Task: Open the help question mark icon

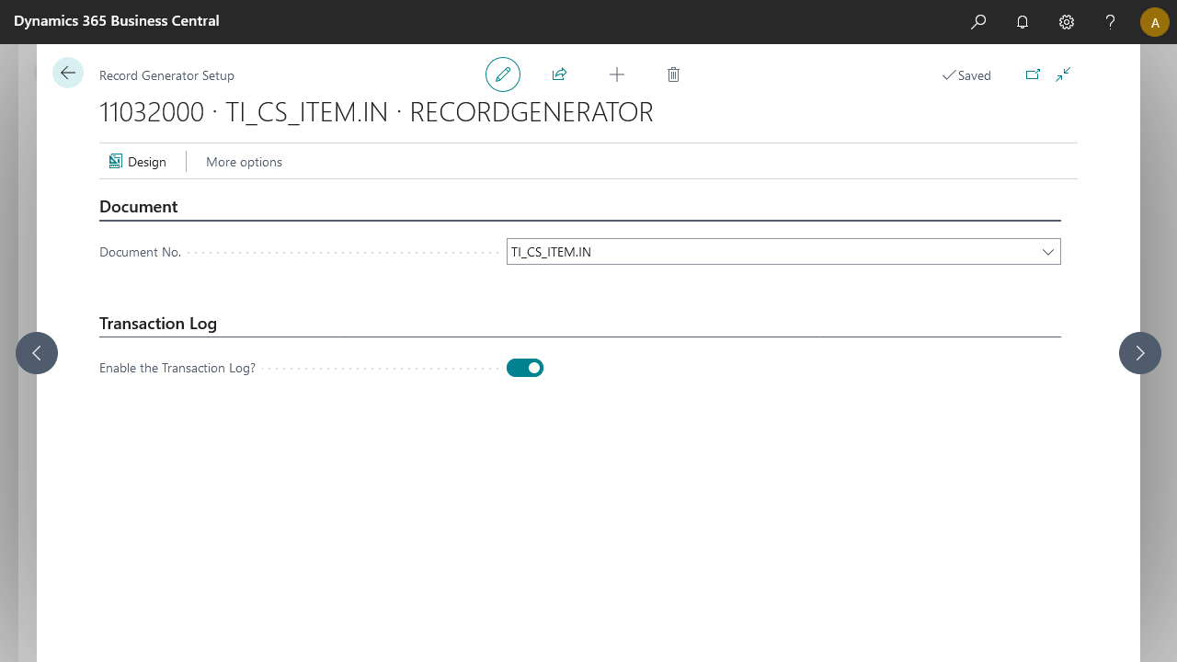Action: [1111, 22]
